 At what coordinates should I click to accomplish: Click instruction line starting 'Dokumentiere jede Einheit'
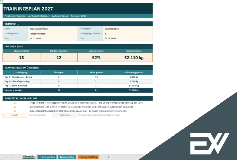pos(82,107)
